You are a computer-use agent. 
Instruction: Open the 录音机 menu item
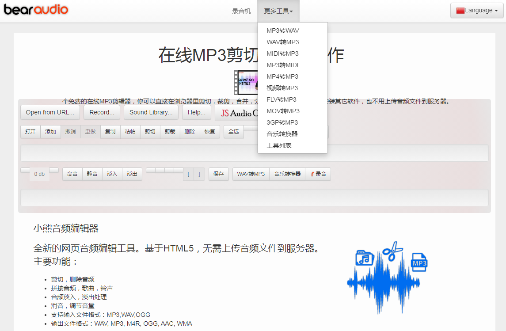coord(241,10)
